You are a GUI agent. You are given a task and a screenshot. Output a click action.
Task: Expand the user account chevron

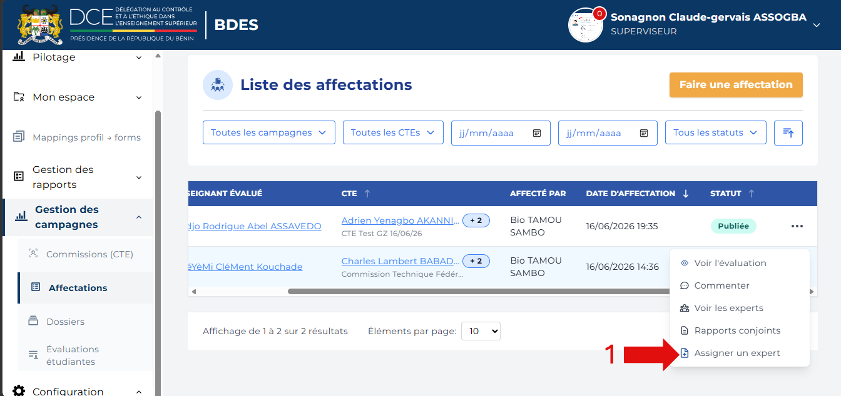coord(816,25)
